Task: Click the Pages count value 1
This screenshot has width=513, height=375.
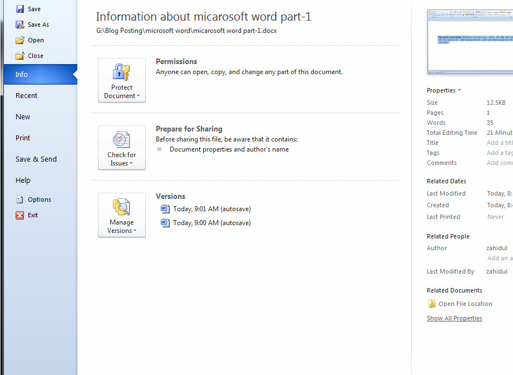Action: pos(488,113)
